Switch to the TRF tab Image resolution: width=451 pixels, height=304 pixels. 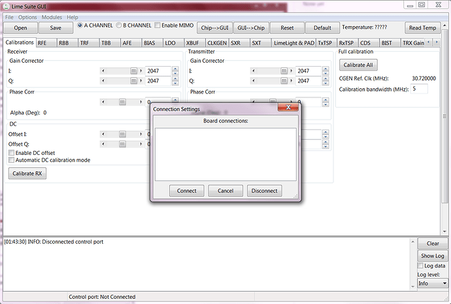pos(89,43)
